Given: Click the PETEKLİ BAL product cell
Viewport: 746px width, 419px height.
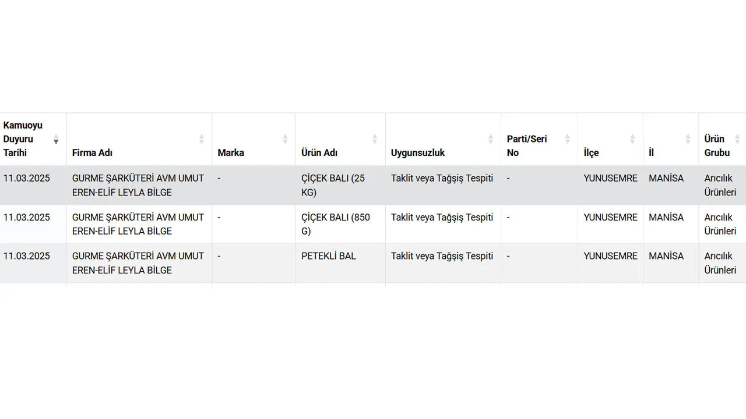Looking at the screenshot, I should 329,256.
